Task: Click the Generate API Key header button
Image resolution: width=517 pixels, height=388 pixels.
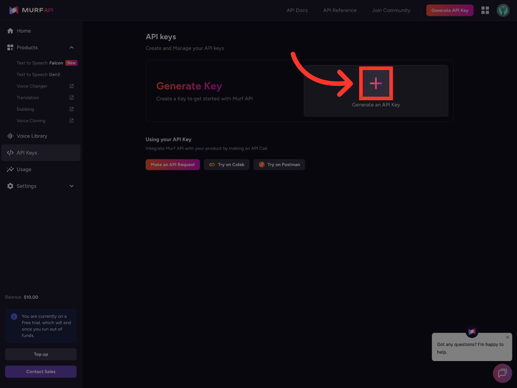Action: pyautogui.click(x=450, y=10)
